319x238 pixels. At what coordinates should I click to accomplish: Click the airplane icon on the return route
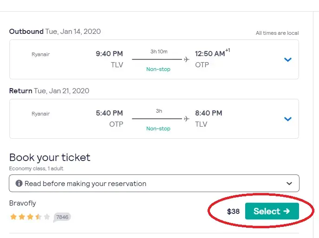pos(187,119)
